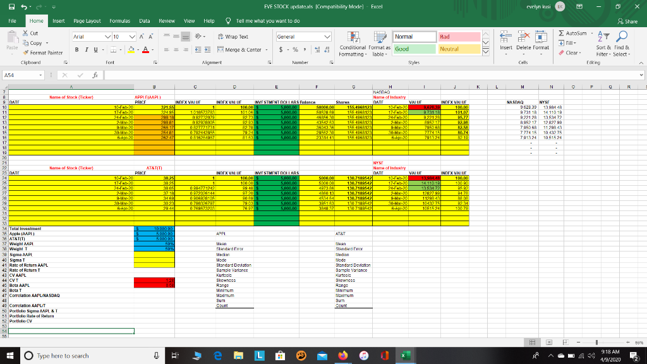
Task: Toggle Wrap Text
Action: [233, 37]
